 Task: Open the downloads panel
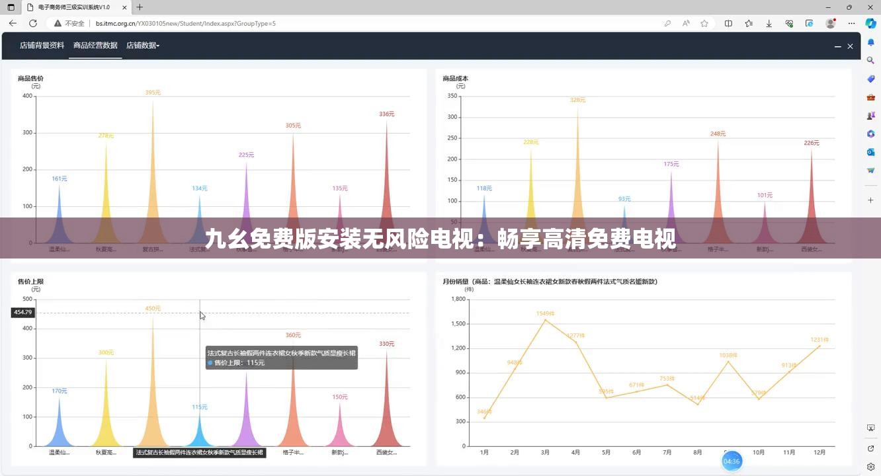[x=769, y=23]
